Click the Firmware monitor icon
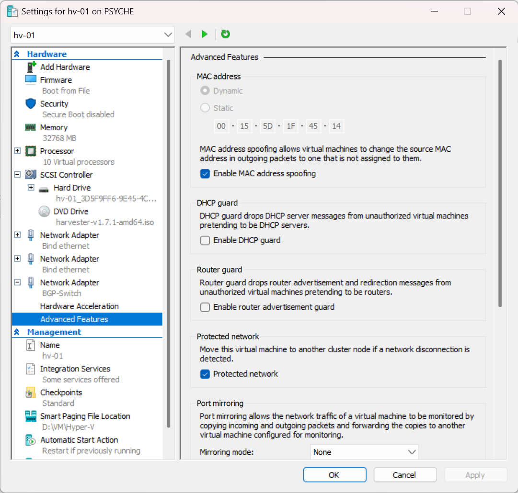Screen dimensions: 518x493 coord(31,80)
